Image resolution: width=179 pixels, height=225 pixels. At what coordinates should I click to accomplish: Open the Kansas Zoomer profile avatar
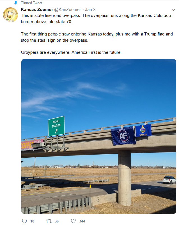point(10,15)
